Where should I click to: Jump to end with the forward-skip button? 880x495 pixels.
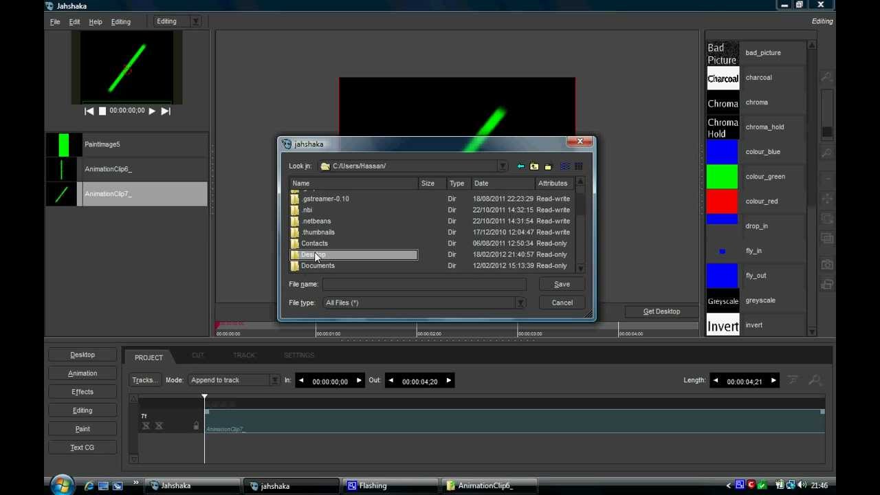point(165,111)
